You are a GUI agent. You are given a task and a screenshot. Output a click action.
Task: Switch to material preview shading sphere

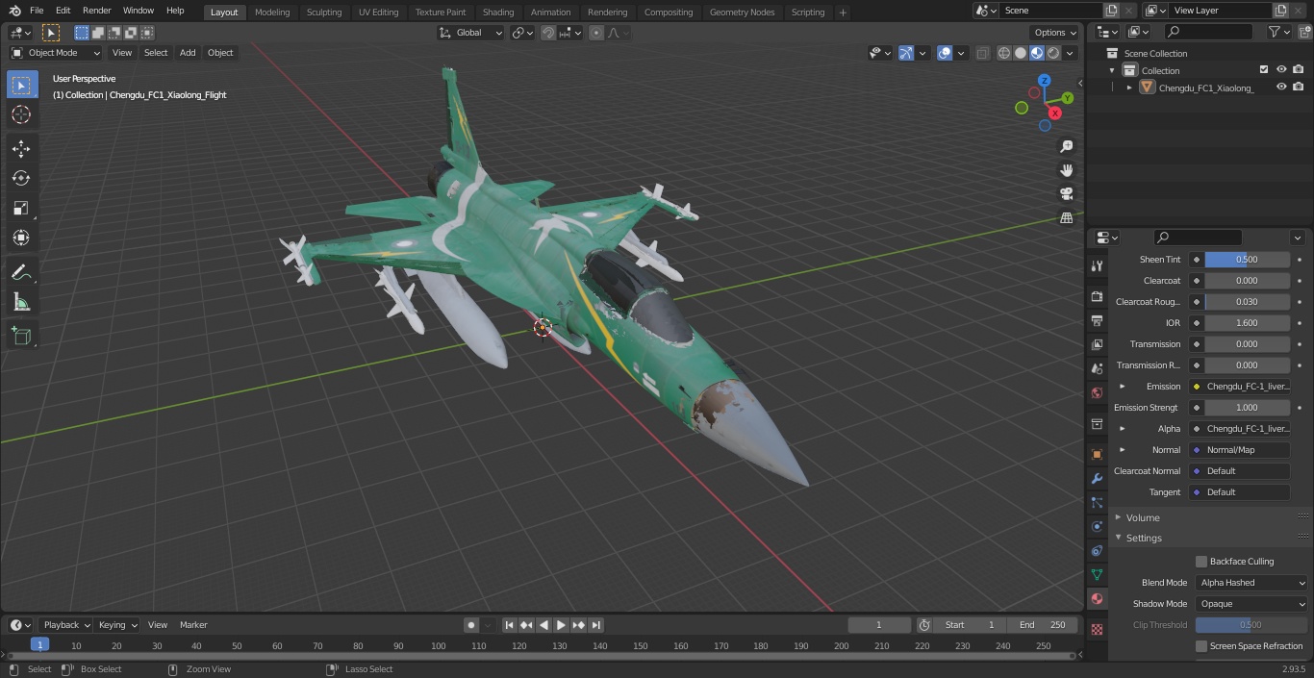[x=1037, y=53]
